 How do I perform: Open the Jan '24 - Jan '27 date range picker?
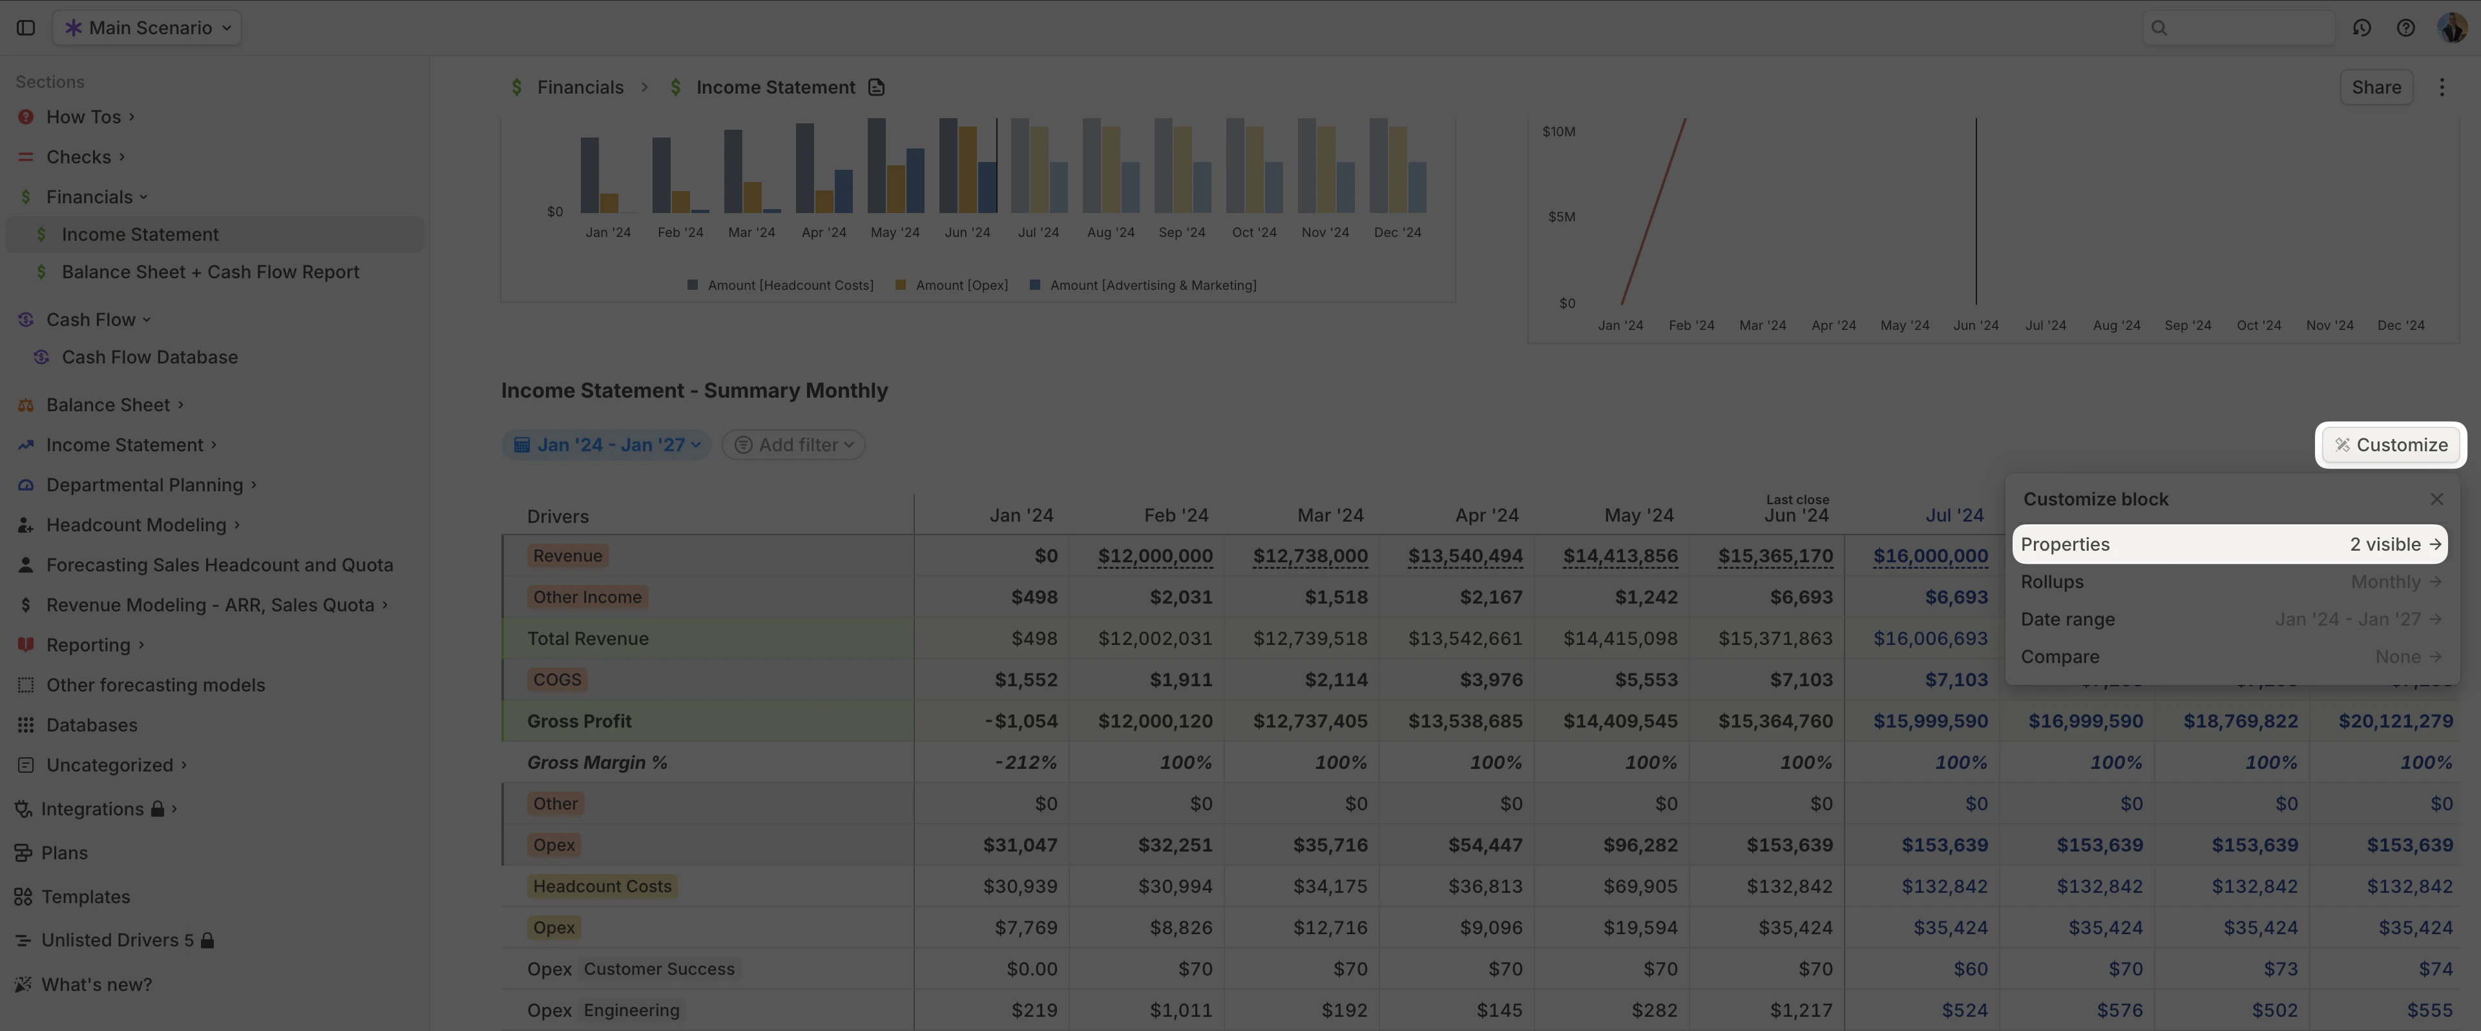(606, 444)
